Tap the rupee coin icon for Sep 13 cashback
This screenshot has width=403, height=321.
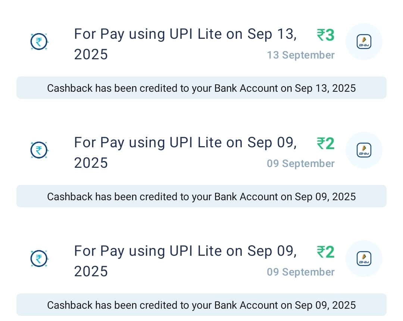click(39, 42)
